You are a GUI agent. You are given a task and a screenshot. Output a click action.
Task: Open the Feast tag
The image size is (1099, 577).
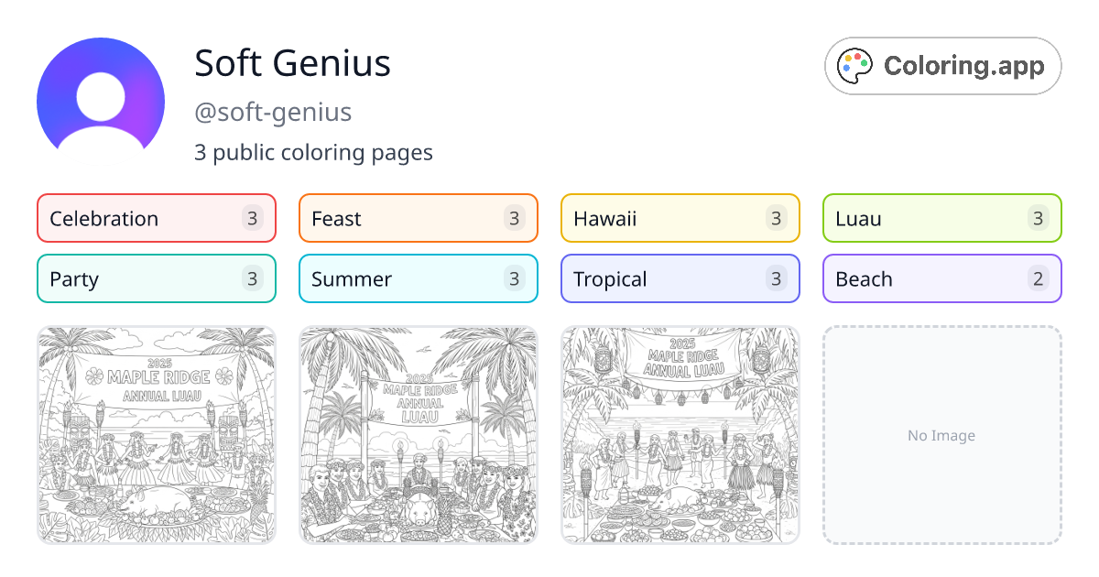[x=418, y=218]
